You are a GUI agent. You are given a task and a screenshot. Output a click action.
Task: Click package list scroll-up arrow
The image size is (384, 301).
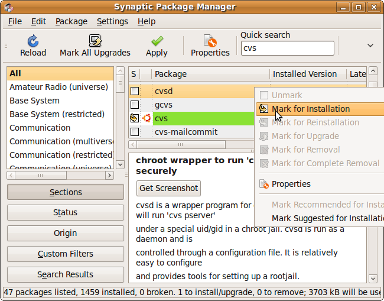(373, 71)
